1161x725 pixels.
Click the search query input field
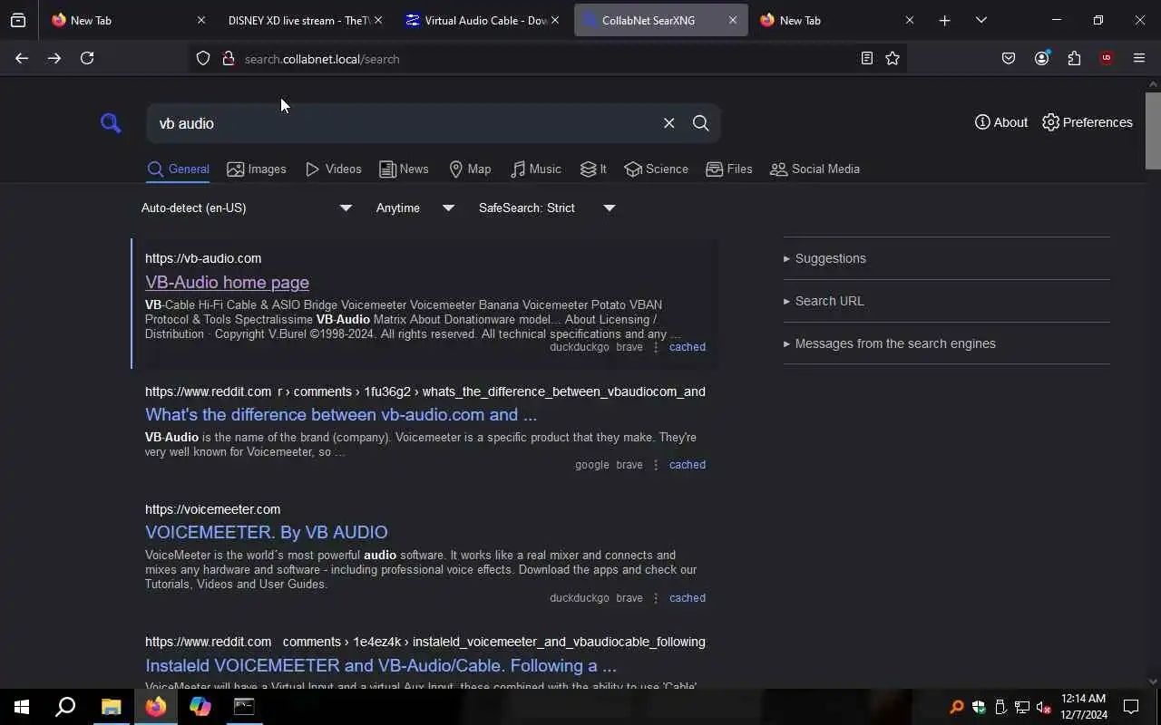(404, 123)
